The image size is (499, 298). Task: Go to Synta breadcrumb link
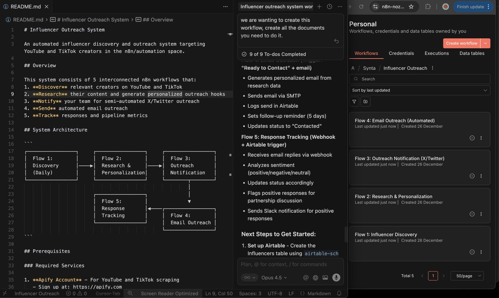point(369,68)
